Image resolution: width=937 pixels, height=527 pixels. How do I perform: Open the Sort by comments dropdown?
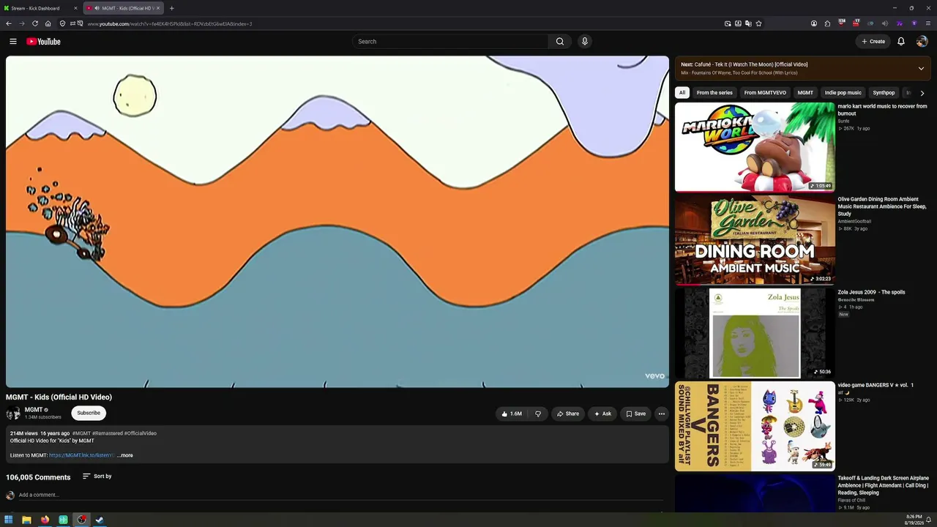point(97,476)
